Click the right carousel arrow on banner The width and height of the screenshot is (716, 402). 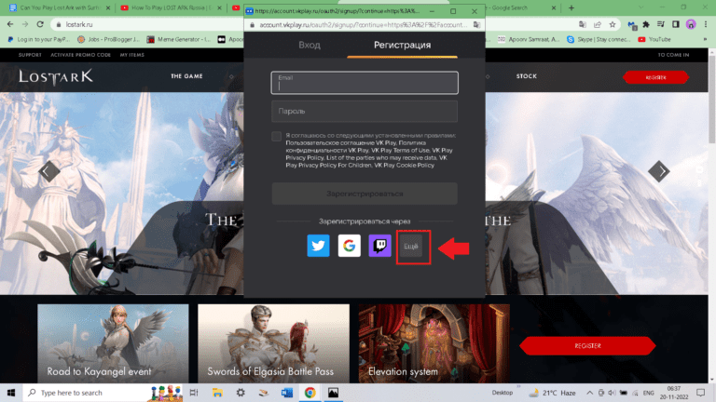click(659, 170)
